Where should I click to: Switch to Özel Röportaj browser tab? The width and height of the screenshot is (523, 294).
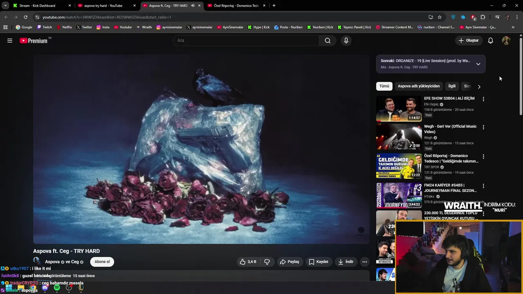(x=237, y=6)
